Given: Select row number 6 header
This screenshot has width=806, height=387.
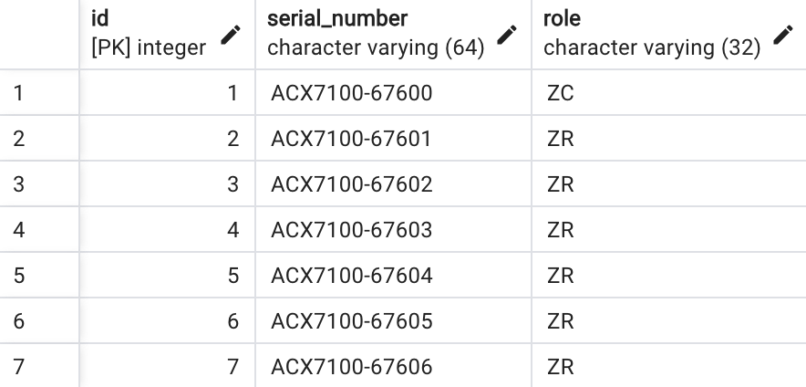Looking at the screenshot, I should [x=39, y=320].
